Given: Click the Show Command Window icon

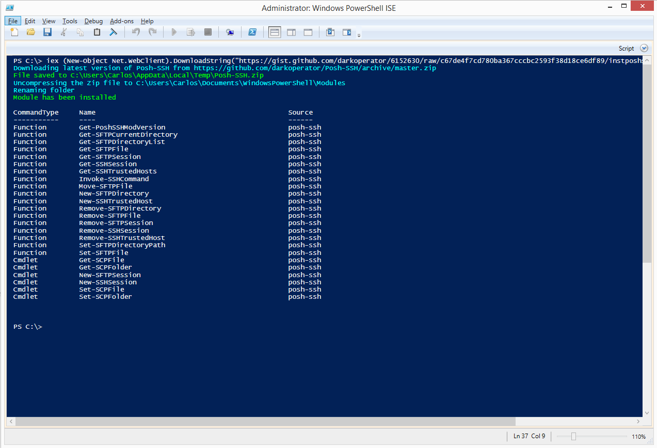Looking at the screenshot, I should (x=330, y=33).
